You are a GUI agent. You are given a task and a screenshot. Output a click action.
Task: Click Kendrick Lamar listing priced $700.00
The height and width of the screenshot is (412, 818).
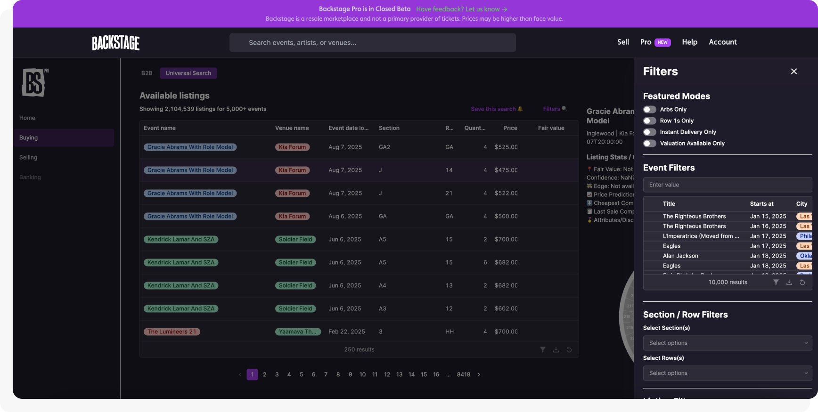359,239
